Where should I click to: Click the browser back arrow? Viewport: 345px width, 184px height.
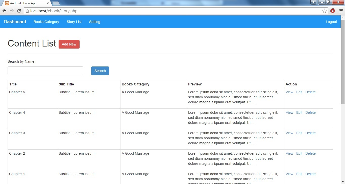4,11
